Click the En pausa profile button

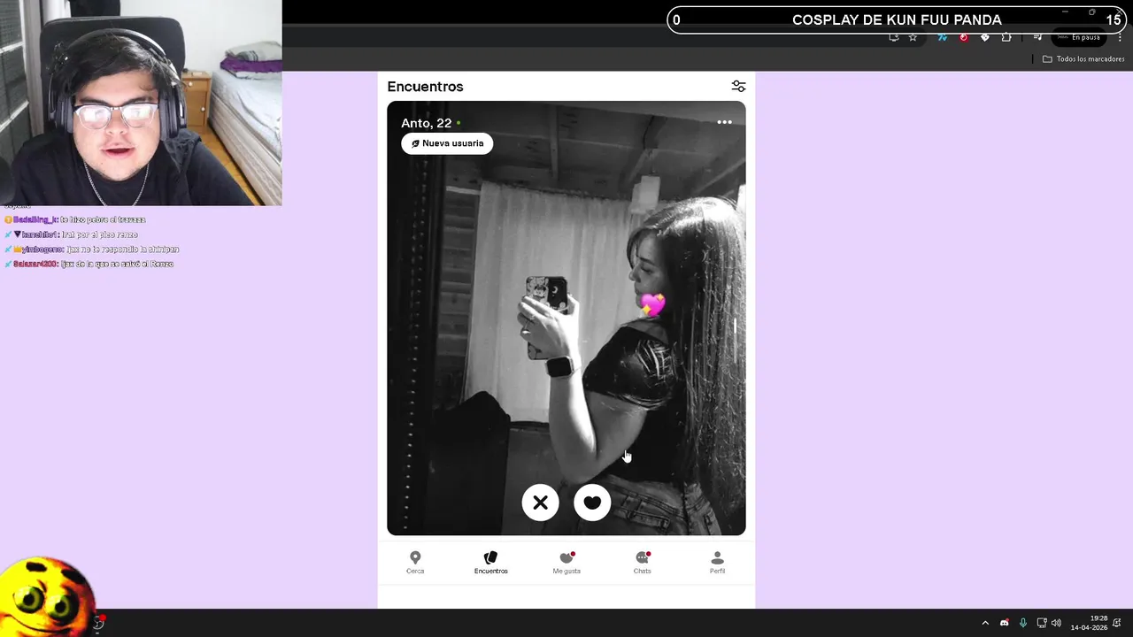coord(1079,37)
